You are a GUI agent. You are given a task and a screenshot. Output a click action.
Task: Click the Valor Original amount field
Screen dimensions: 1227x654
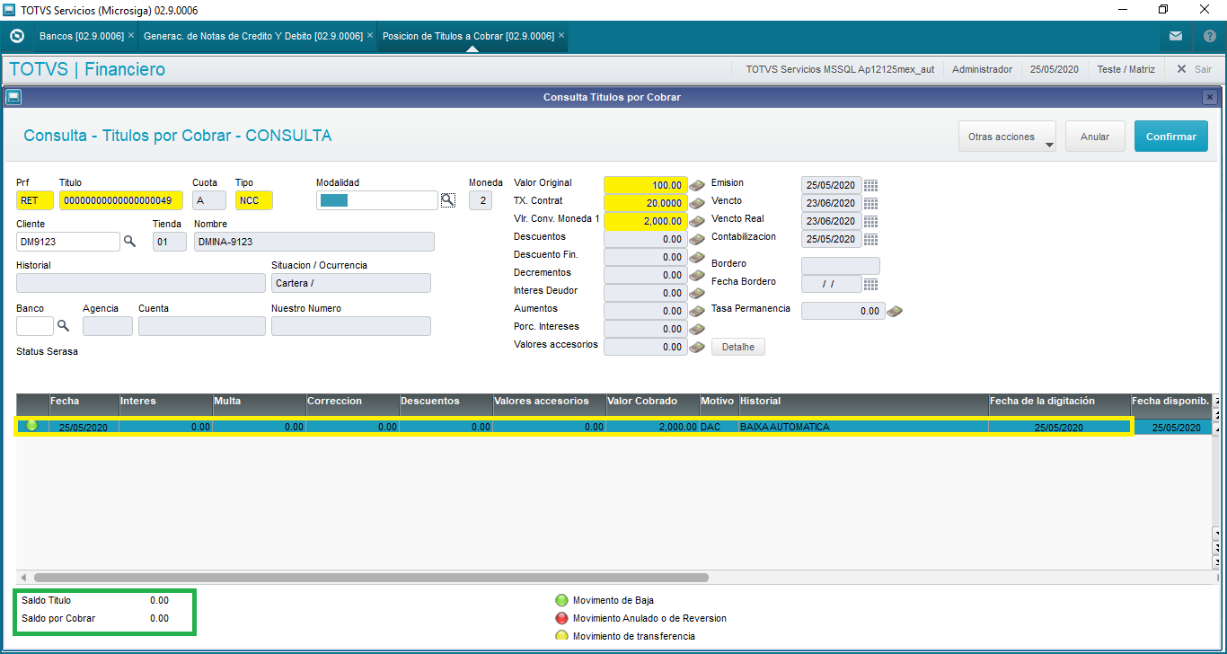[646, 185]
